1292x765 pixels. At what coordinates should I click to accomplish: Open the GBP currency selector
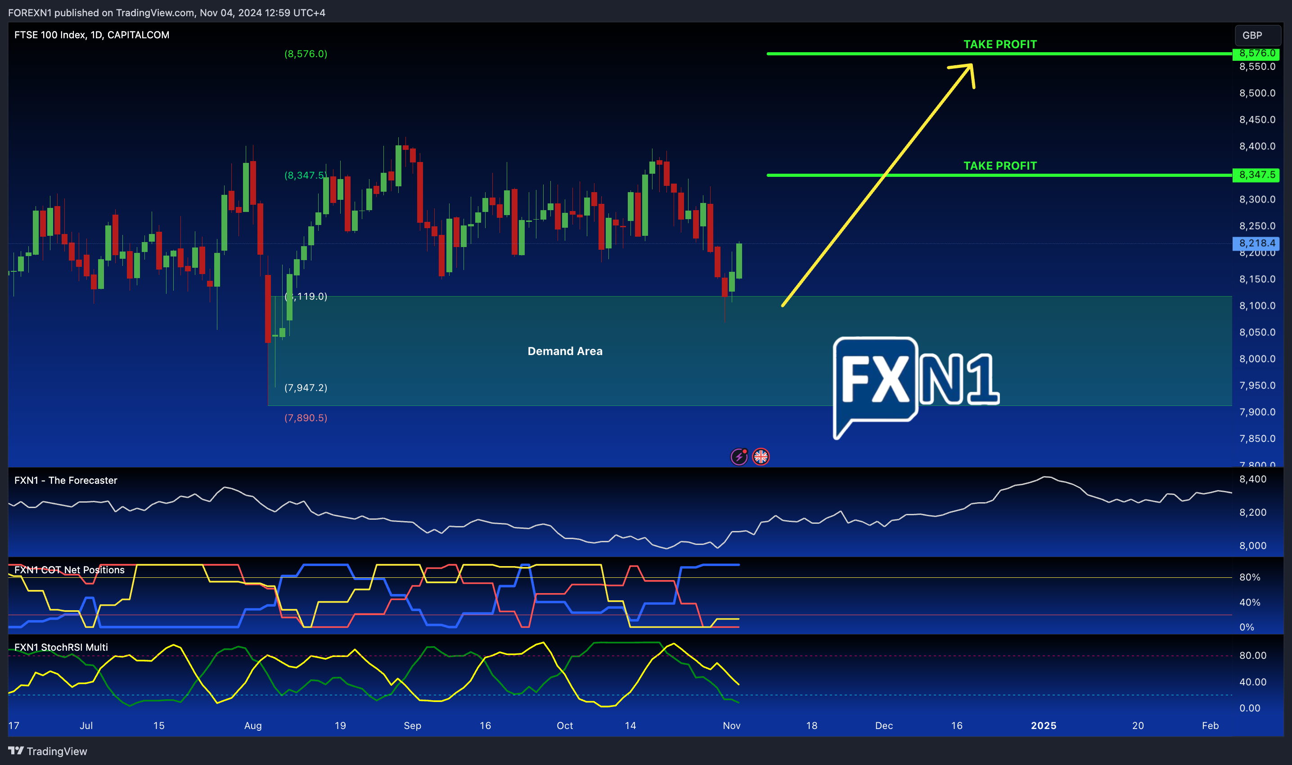coord(1257,35)
